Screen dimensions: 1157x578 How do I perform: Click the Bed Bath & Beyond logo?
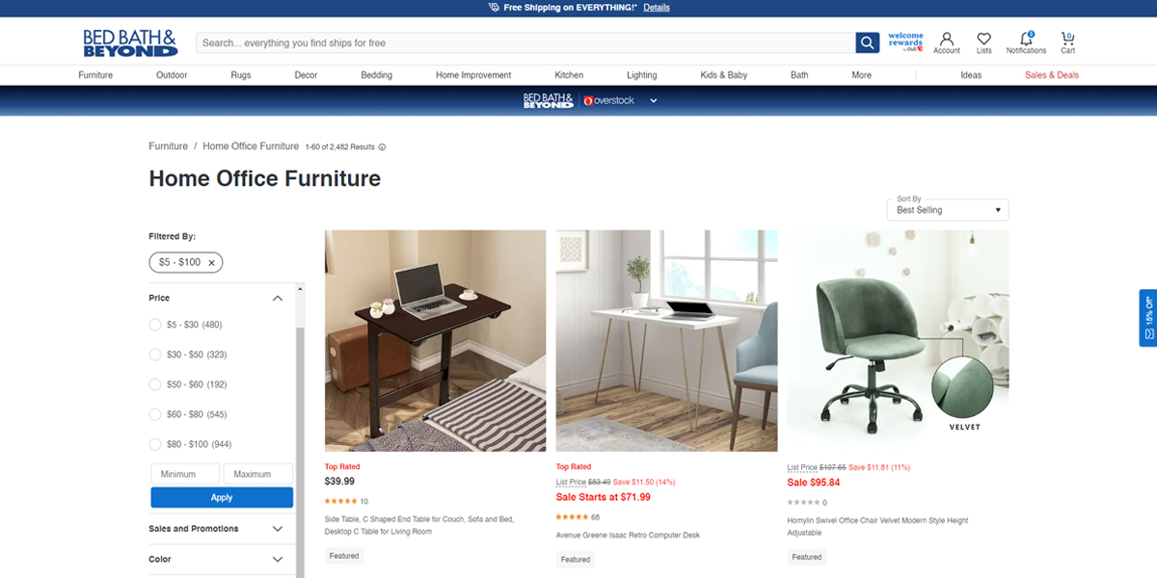pyautogui.click(x=130, y=42)
